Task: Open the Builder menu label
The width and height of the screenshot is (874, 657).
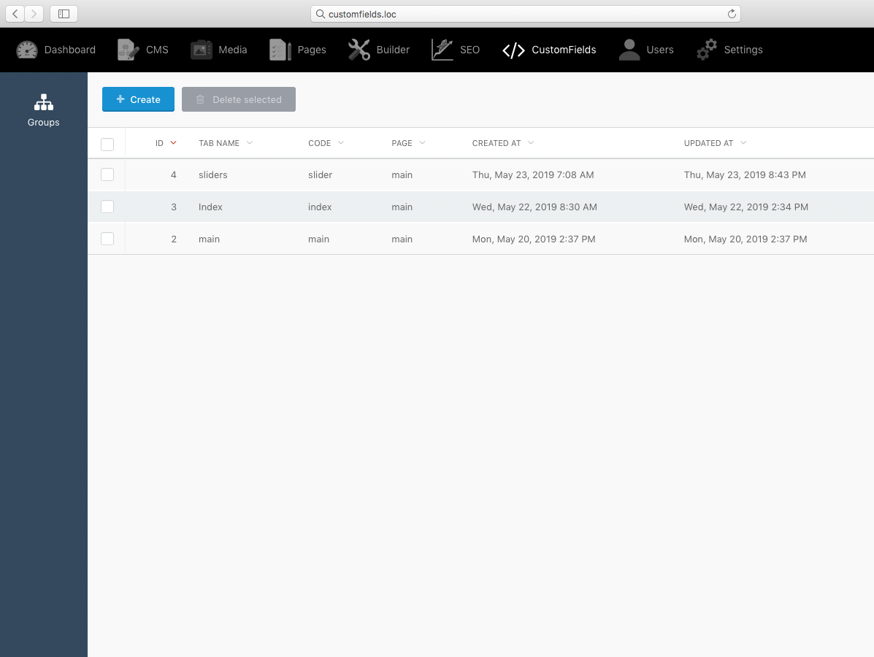Action: [393, 50]
